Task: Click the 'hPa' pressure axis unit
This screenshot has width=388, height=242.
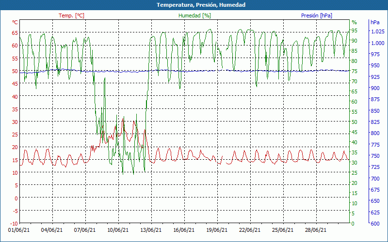Action: (x=375, y=22)
